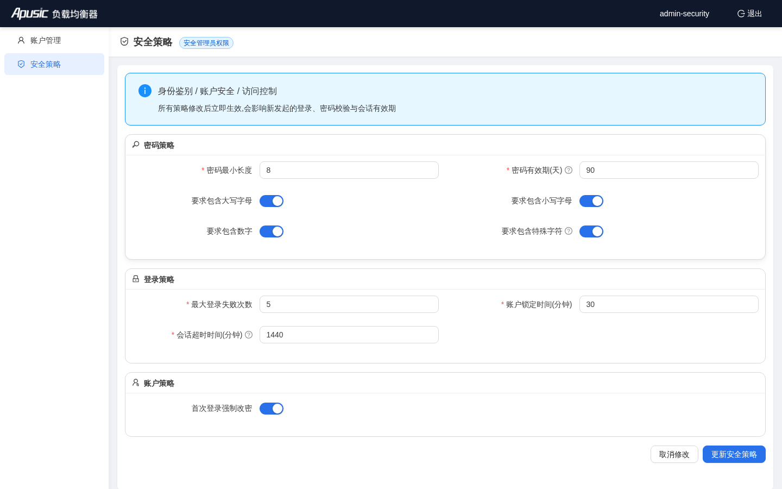Image resolution: width=782 pixels, height=489 pixels.
Task: Click the 身份鉴别 / 账户安全 / 访问控制 heading
Action: coord(217,91)
